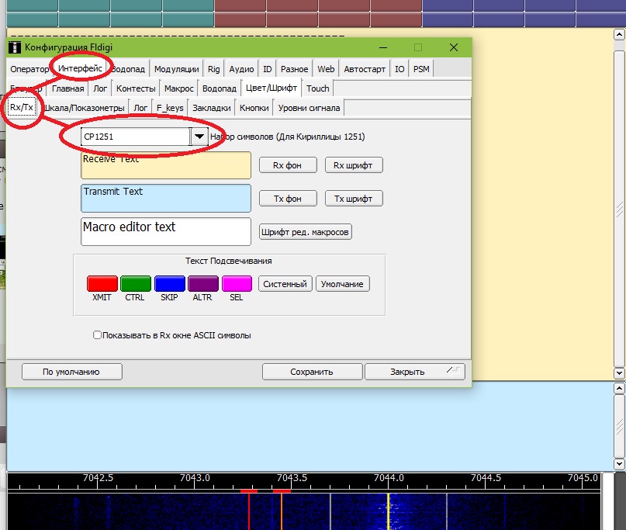Open the character set dropdown arrow
This screenshot has height=530, width=626.
pyautogui.click(x=199, y=137)
